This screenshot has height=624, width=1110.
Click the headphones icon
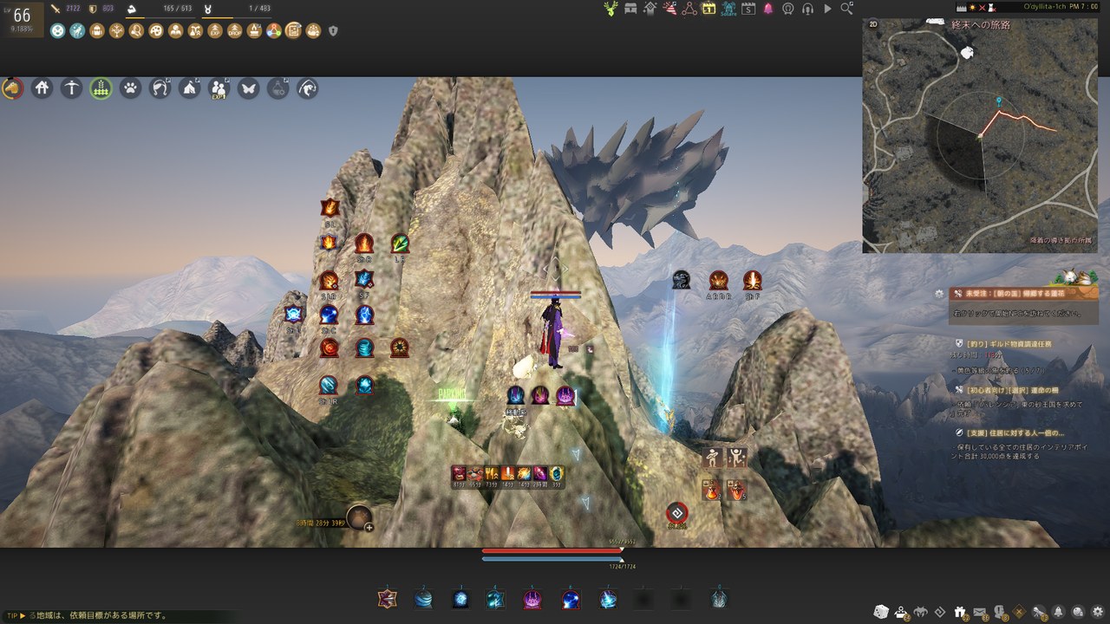(808, 9)
